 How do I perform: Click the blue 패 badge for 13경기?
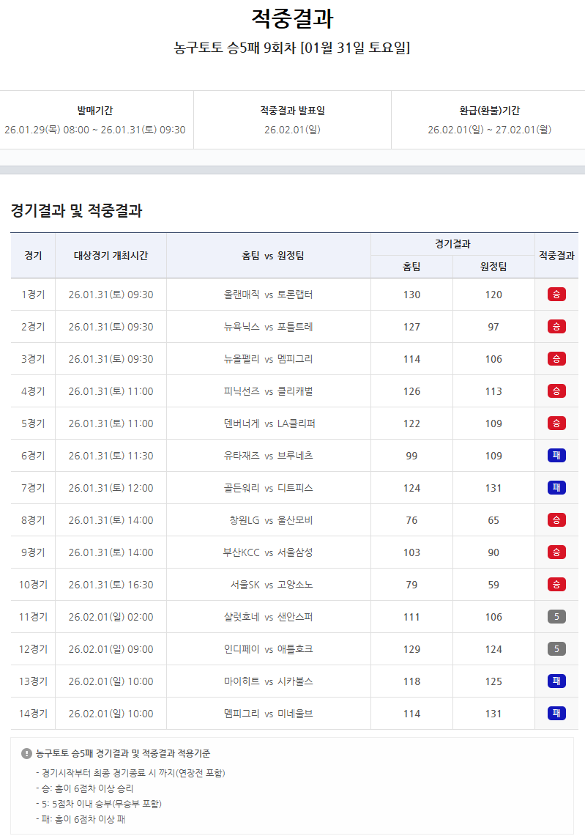556,681
